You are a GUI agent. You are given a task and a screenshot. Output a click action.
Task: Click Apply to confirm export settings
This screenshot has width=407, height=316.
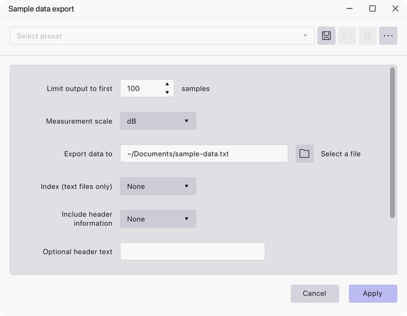373,294
